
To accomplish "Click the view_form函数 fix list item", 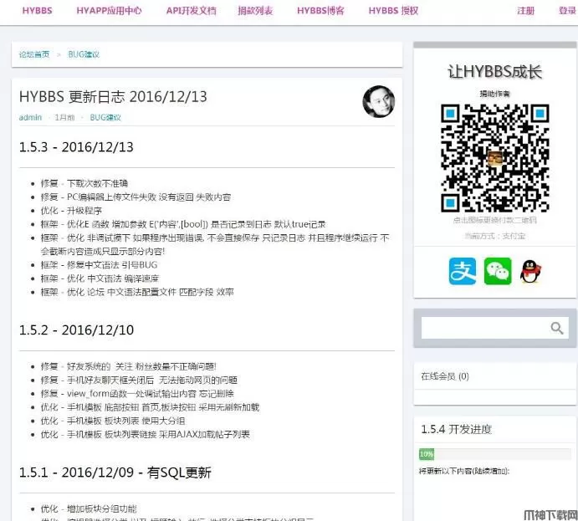I will pyautogui.click(x=137, y=394).
